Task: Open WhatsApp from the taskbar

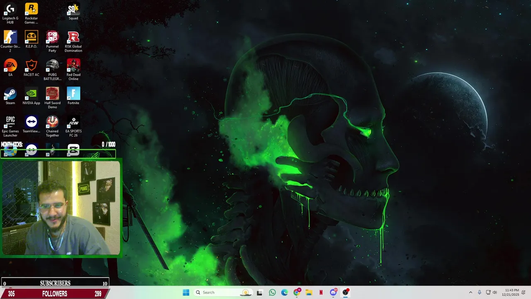Action: click(x=272, y=292)
